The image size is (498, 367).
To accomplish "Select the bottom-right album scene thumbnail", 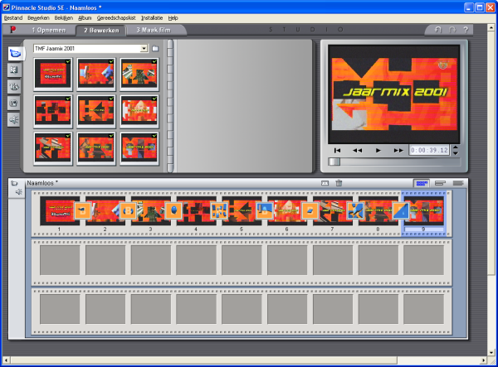I will pos(139,147).
